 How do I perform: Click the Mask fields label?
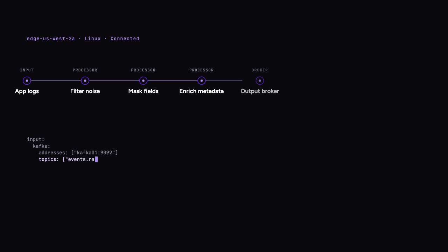pyautogui.click(x=143, y=91)
